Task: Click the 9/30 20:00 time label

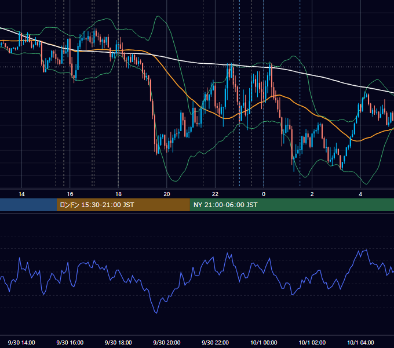Action: tap(167, 342)
